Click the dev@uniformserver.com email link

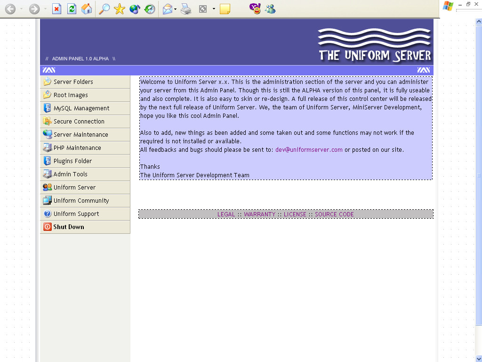coord(309,150)
